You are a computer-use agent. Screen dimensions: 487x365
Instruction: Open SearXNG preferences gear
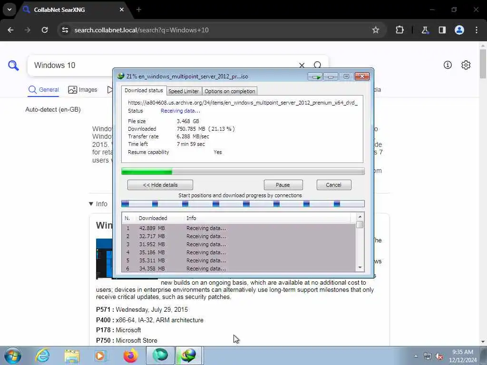pyautogui.click(x=466, y=65)
